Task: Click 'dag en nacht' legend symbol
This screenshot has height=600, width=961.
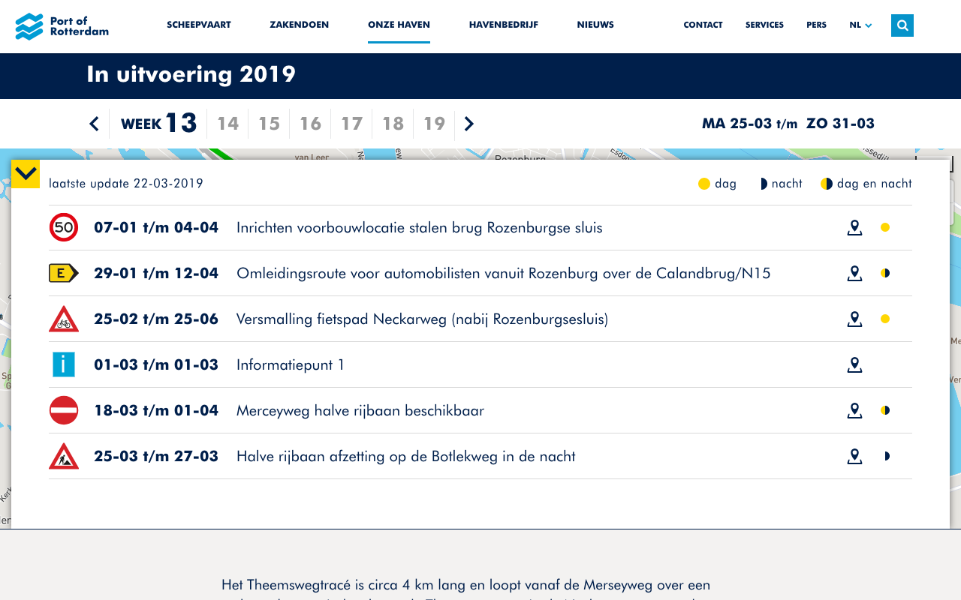Action: click(x=827, y=184)
